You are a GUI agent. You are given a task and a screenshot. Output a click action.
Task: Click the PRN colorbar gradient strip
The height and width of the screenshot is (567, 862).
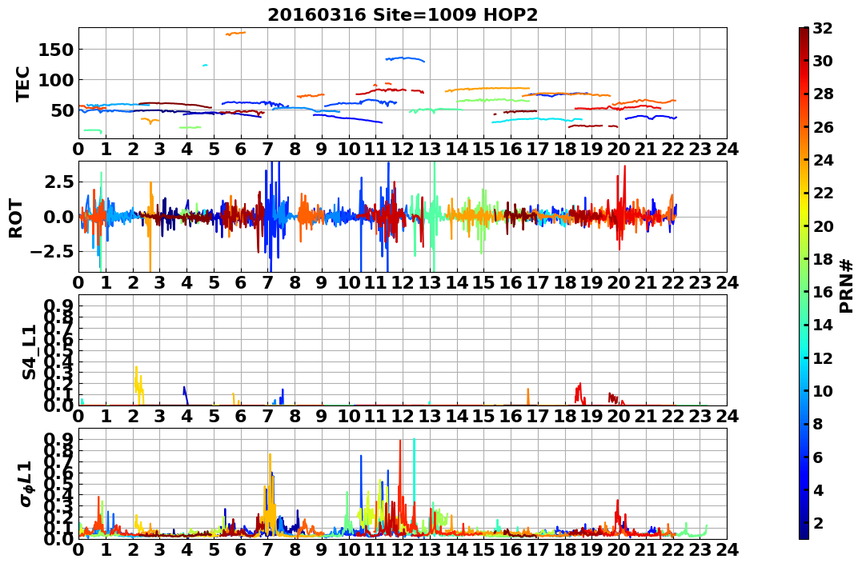pyautogui.click(x=804, y=283)
